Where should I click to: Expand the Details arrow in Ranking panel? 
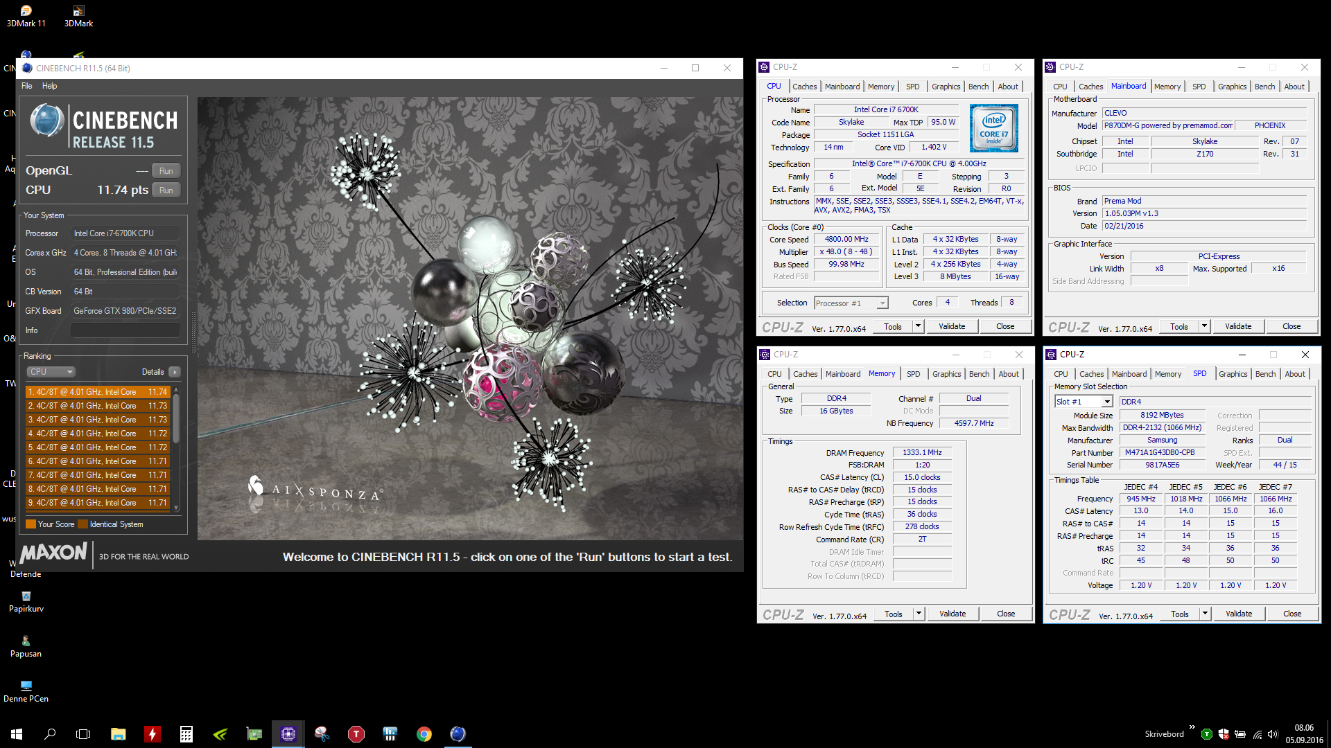tap(175, 372)
